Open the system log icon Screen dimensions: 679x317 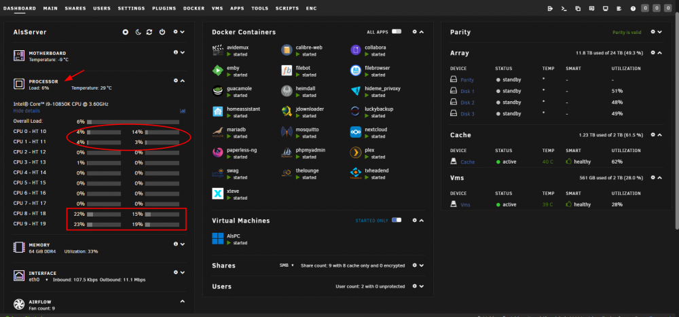point(619,8)
